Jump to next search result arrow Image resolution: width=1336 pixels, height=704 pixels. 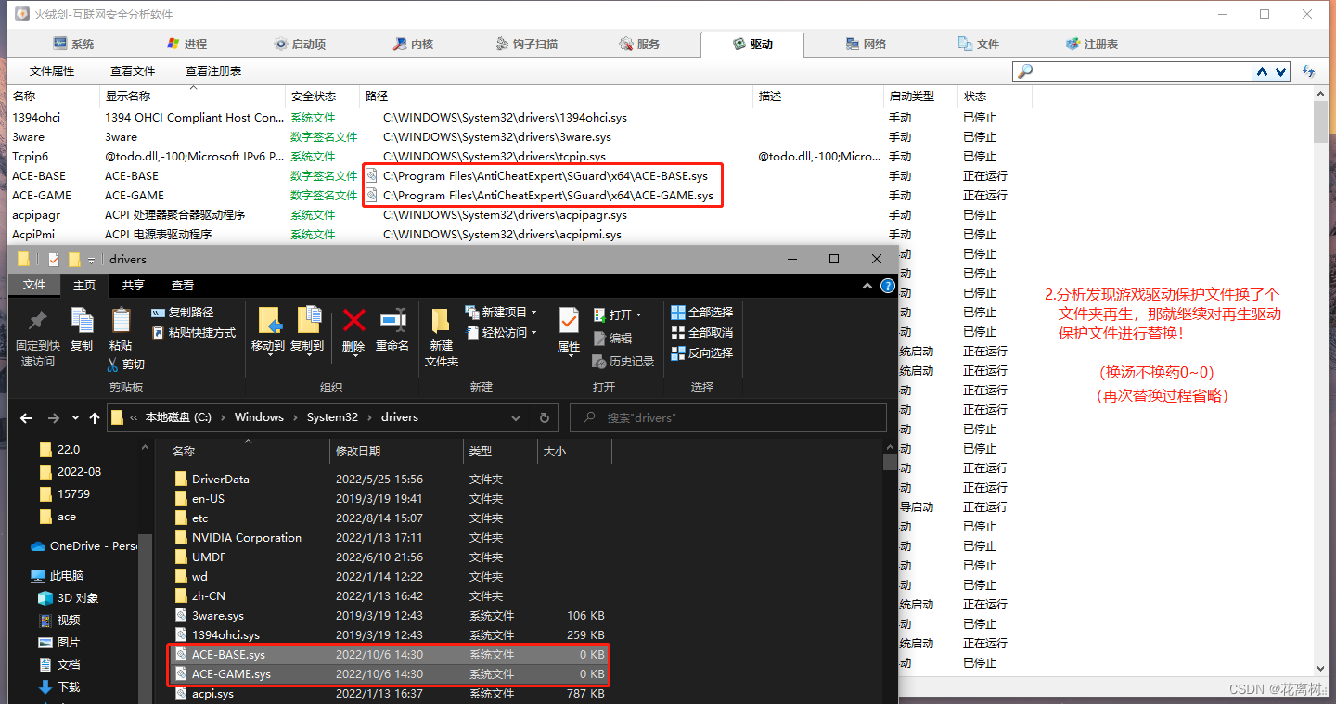pos(1281,71)
